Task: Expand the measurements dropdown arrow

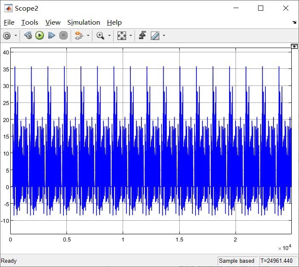Action: 164,36
